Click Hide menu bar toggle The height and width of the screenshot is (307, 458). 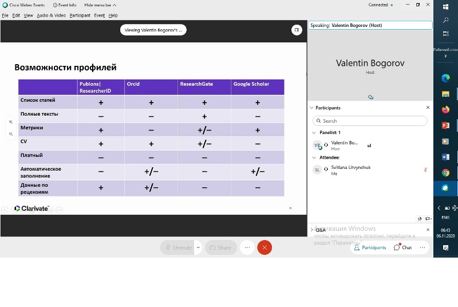click(x=100, y=5)
